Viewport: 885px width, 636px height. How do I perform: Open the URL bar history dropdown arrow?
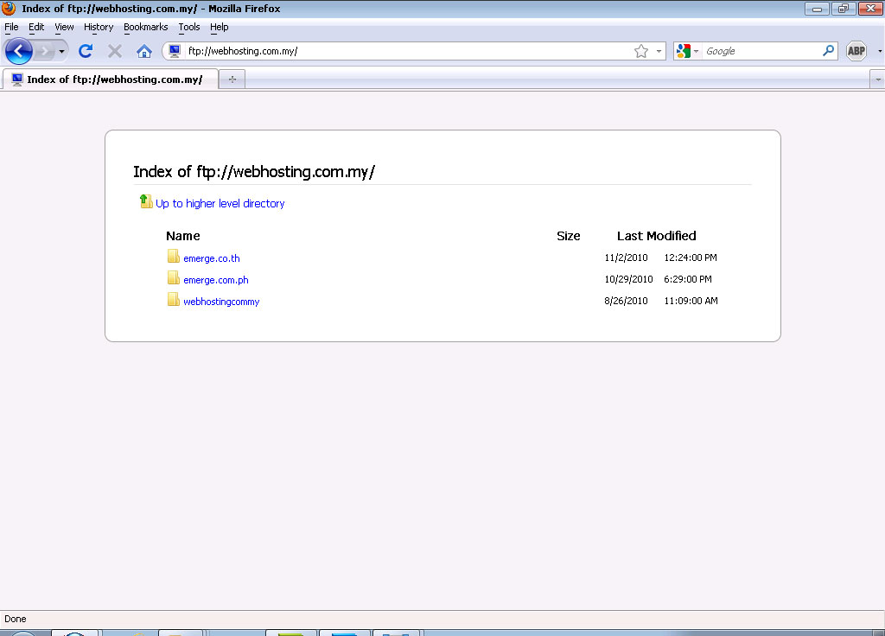tap(659, 52)
